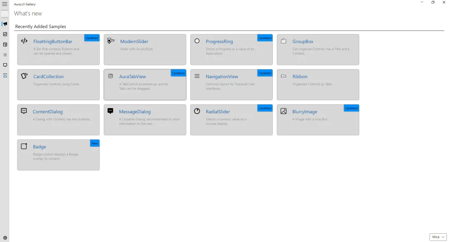
Task: Click Updated tag on FloatingButtonBar card
Action: tap(91, 38)
